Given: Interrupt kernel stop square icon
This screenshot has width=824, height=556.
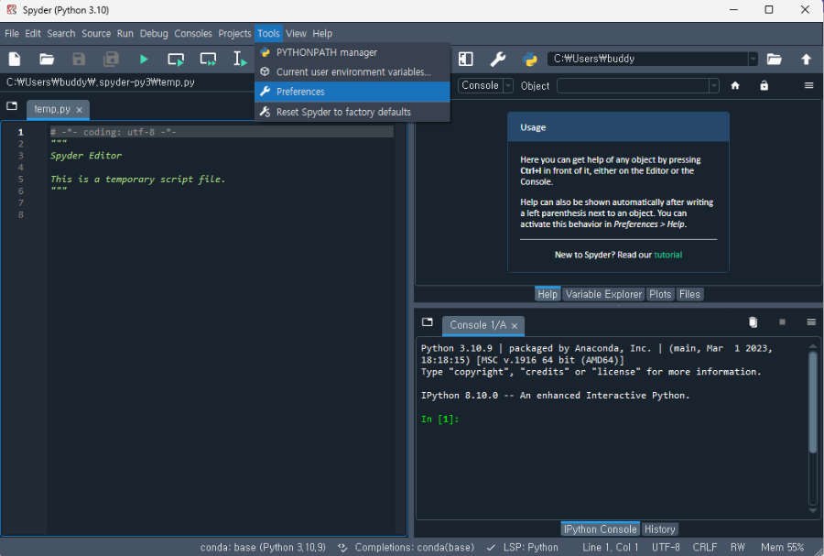Looking at the screenshot, I should pyautogui.click(x=782, y=322).
